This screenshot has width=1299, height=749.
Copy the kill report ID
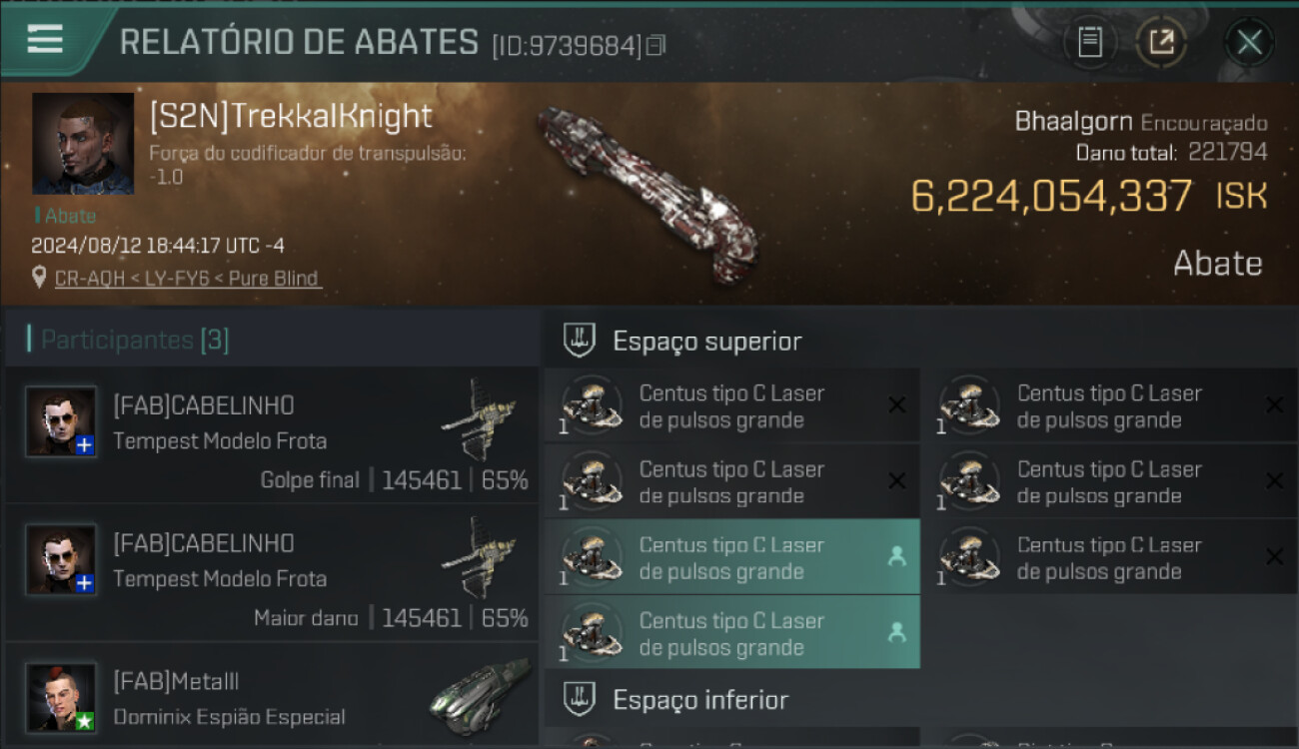coord(656,46)
